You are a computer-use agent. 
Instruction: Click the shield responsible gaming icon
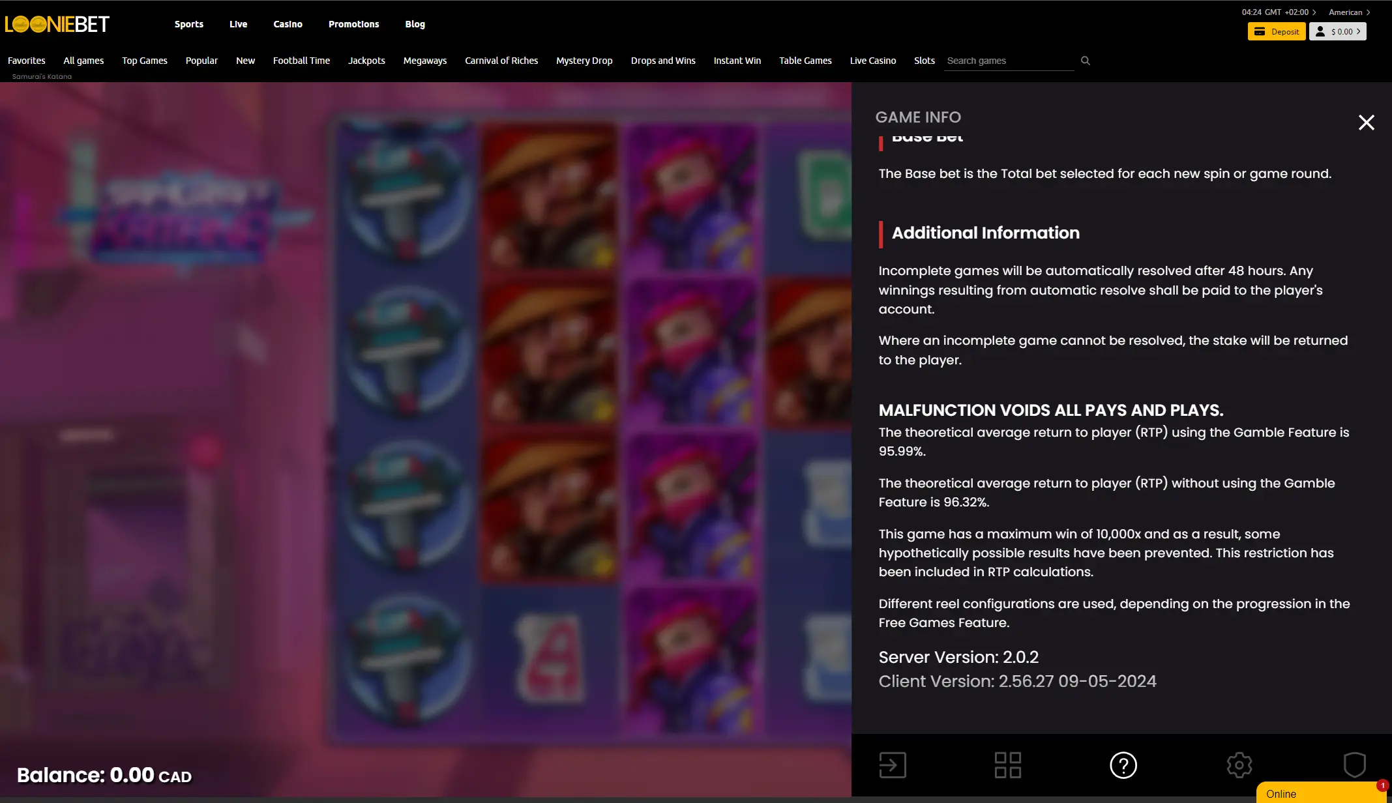pos(1354,765)
